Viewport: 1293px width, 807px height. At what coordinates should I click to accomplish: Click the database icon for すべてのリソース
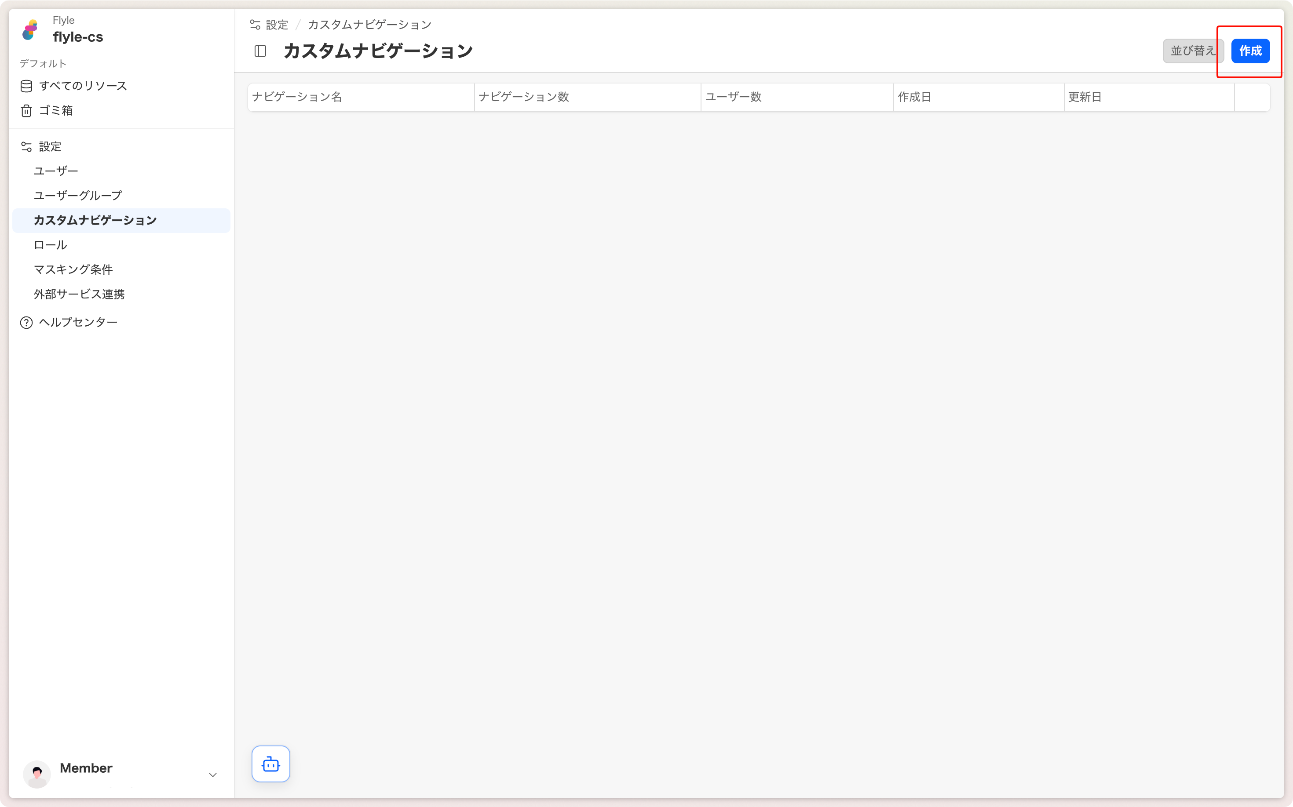click(26, 86)
